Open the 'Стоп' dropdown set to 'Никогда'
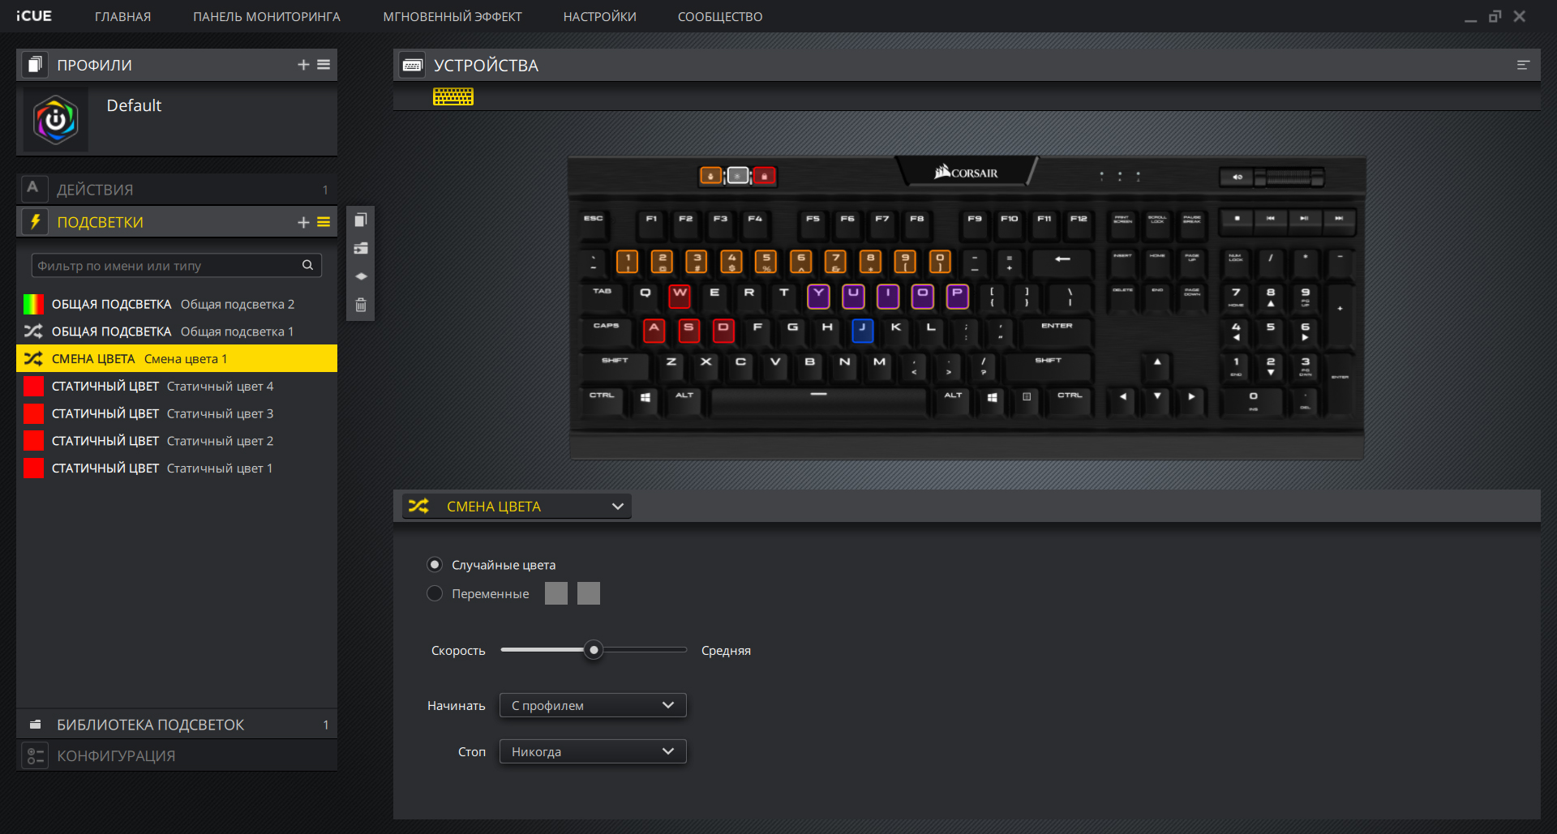Image resolution: width=1557 pixels, height=834 pixels. tap(593, 752)
